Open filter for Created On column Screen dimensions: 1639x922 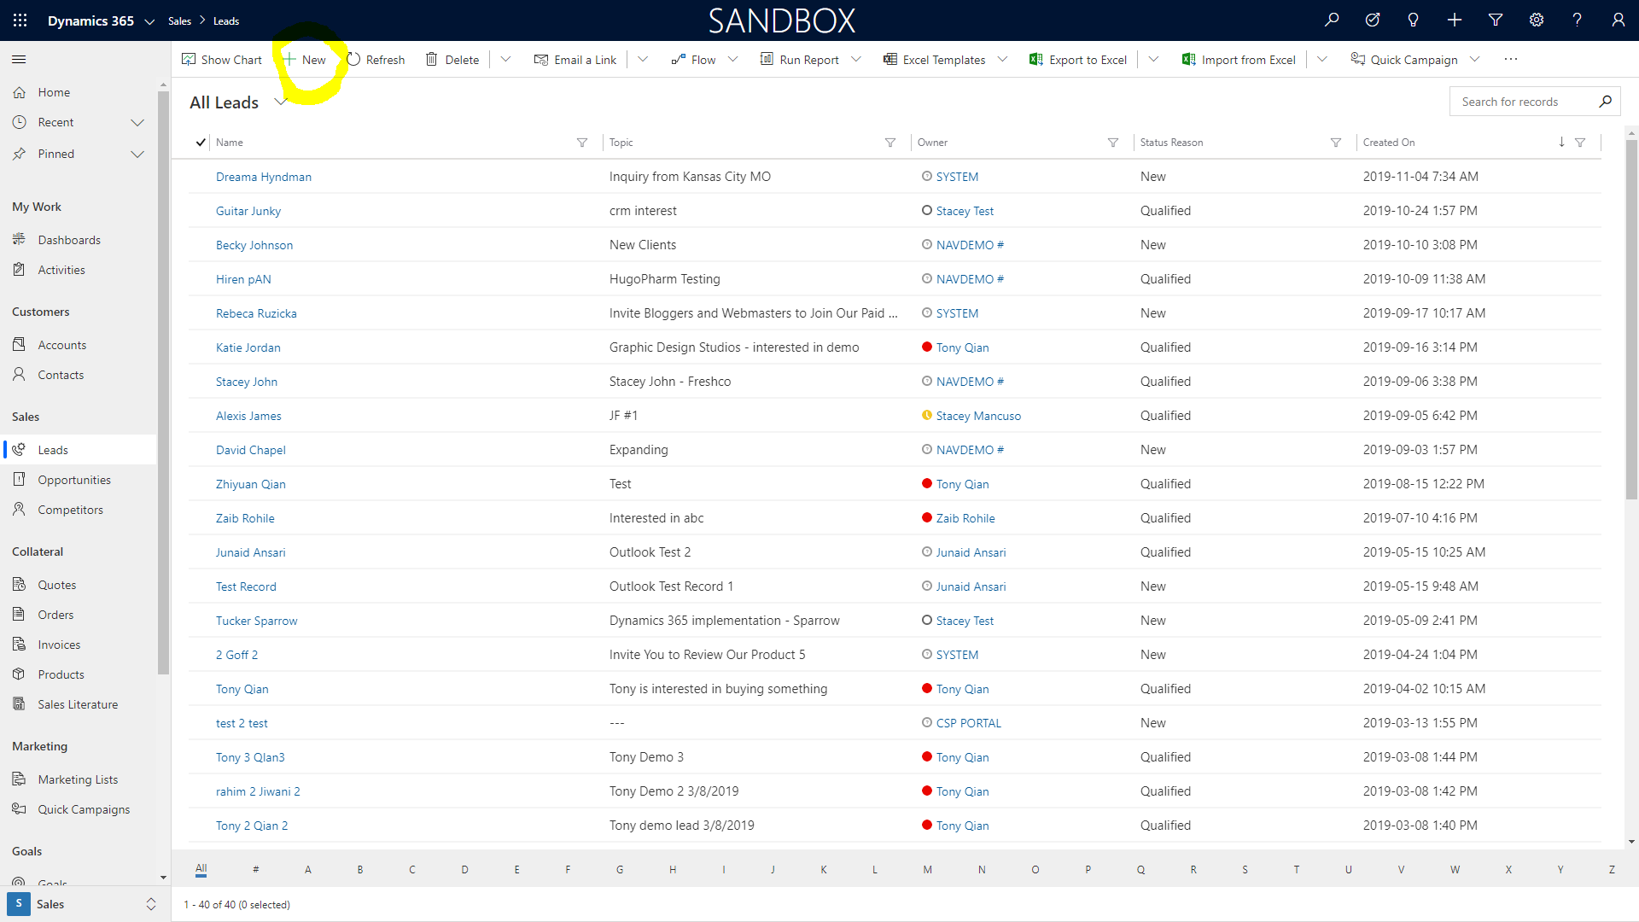pyautogui.click(x=1580, y=143)
